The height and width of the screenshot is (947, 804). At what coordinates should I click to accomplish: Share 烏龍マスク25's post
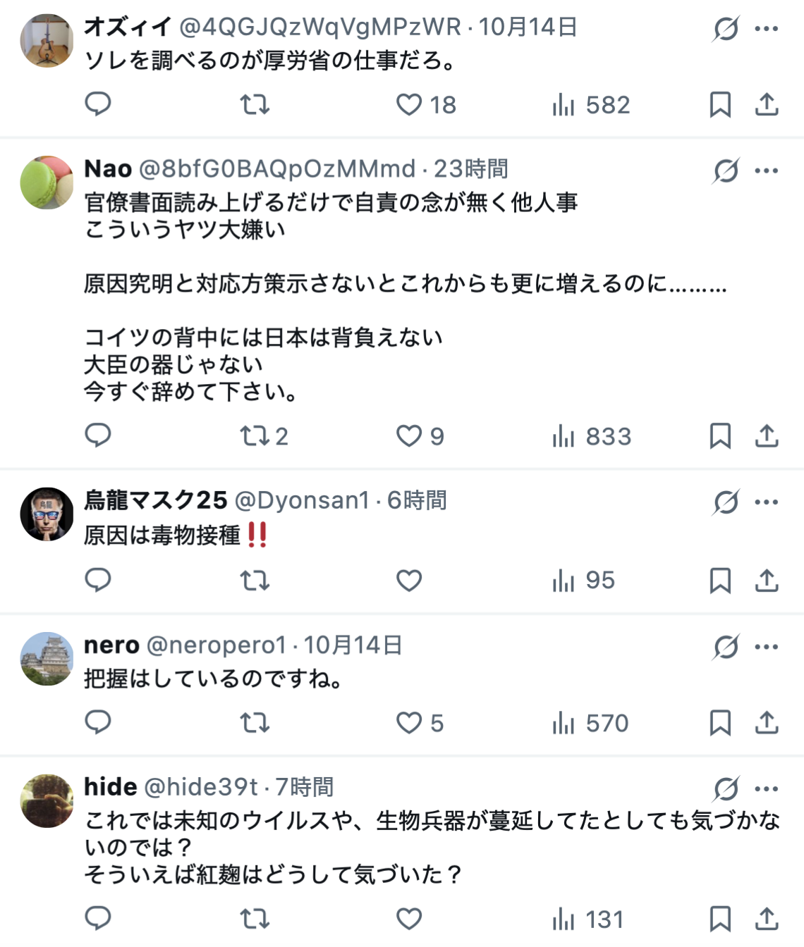pos(767,581)
